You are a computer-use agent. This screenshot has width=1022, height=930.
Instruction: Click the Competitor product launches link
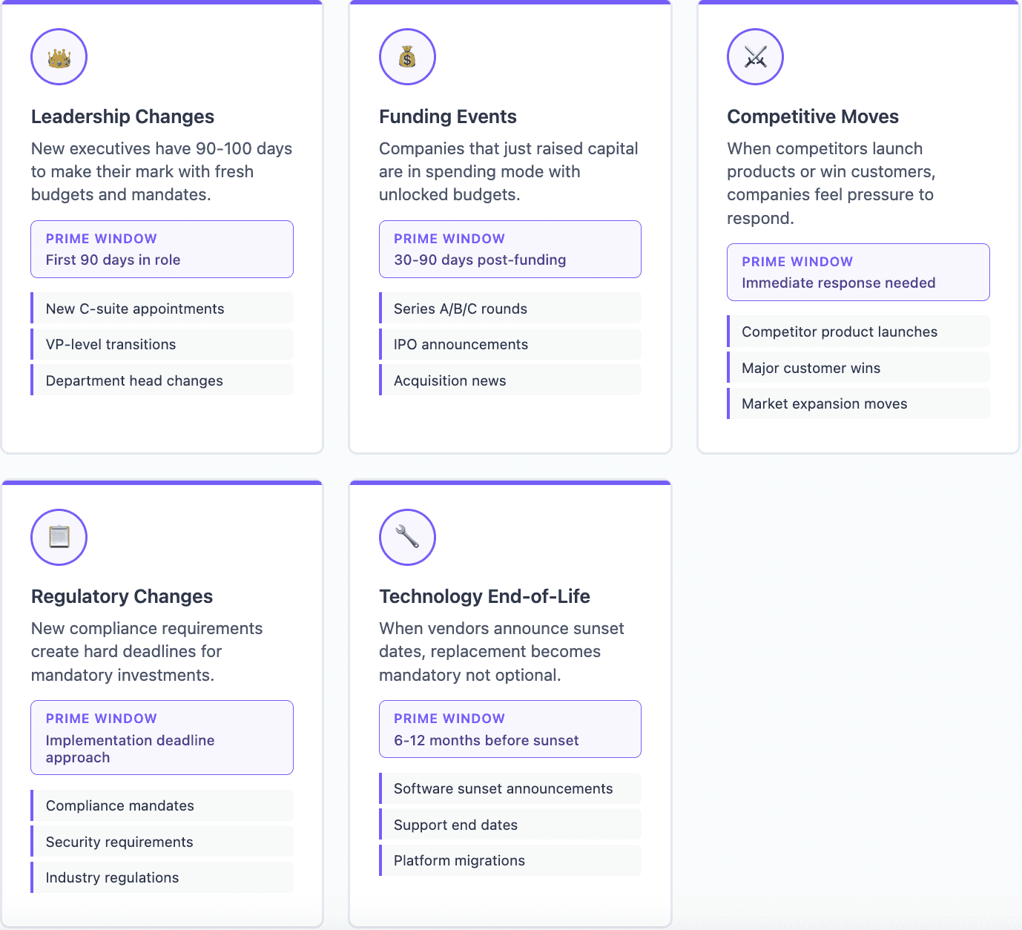pyautogui.click(x=857, y=332)
